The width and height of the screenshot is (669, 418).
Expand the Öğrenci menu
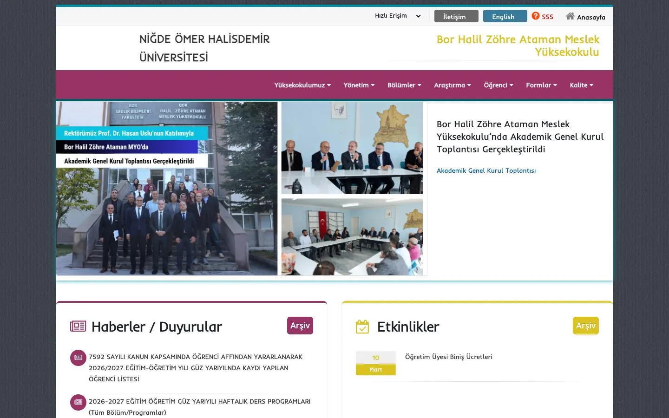[x=498, y=85]
